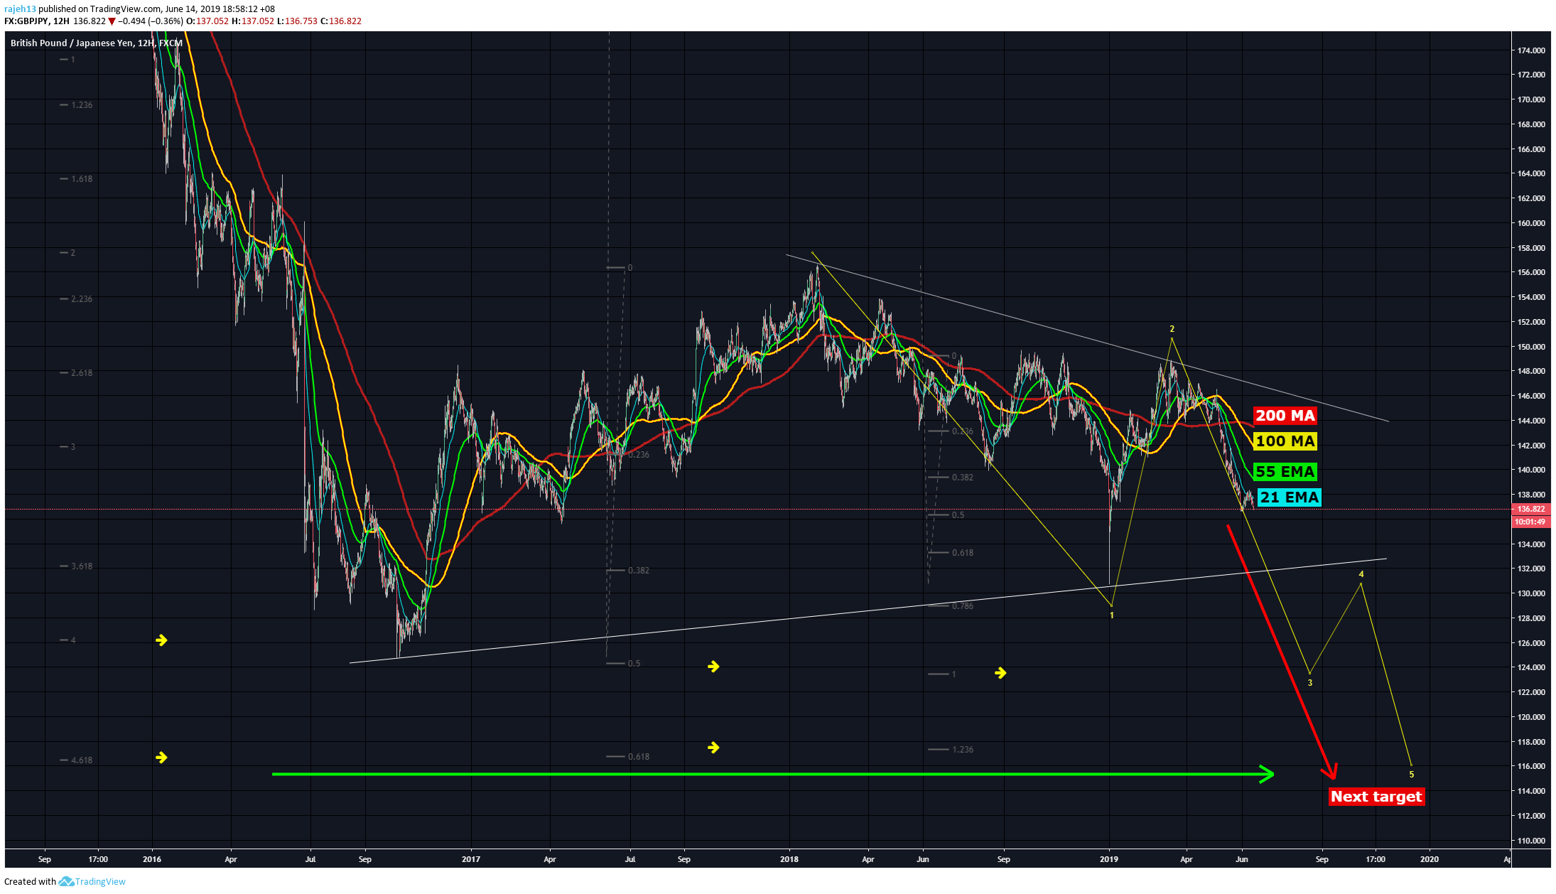Viewport: 1556px width, 894px height.
Task: Click the British Pound / Japanese Yen chart title
Action: pos(97,43)
